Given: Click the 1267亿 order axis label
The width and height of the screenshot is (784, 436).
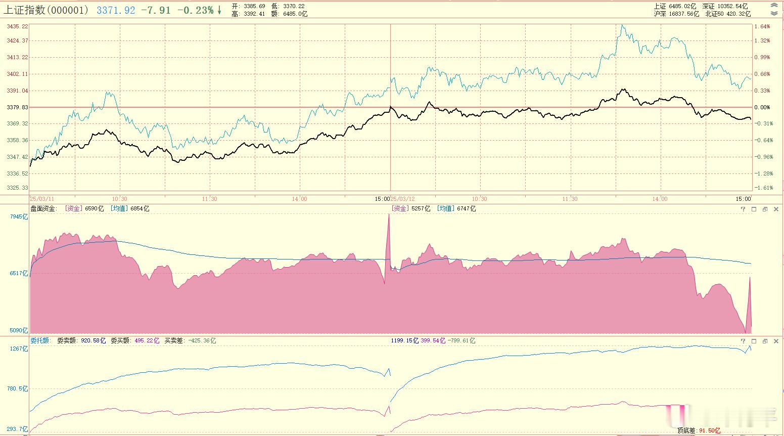Looking at the screenshot, I should (x=19, y=348).
